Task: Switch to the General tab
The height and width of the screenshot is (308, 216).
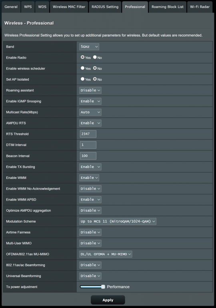Action: pos(11,7)
